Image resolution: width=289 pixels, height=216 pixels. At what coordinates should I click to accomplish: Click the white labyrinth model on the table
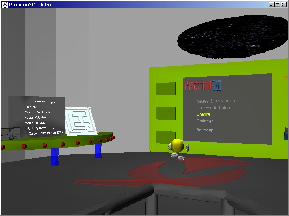(81, 120)
